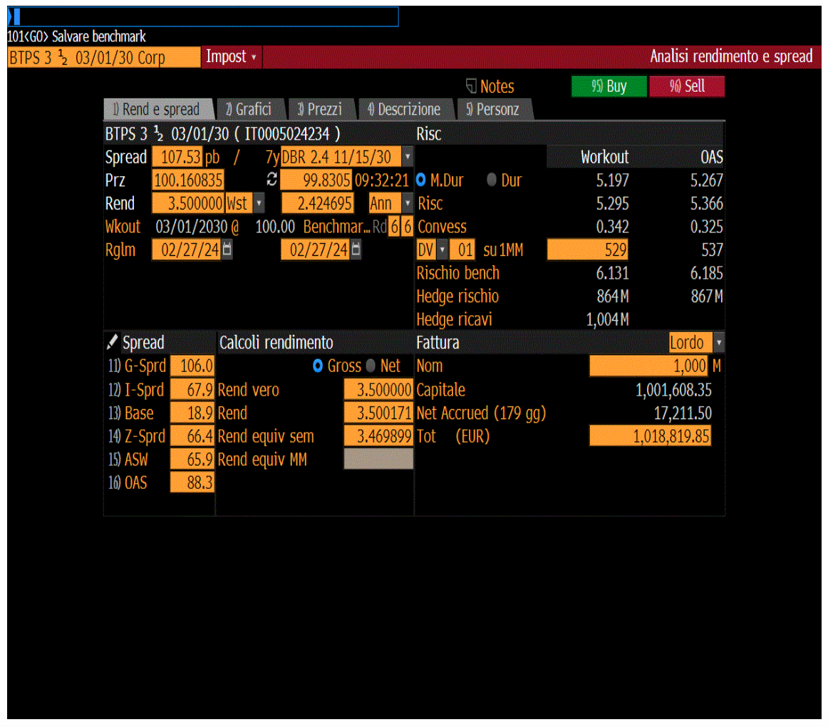This screenshot has width=828, height=727.
Task: Click the pencil edit Spread icon
Action: pyautogui.click(x=112, y=342)
